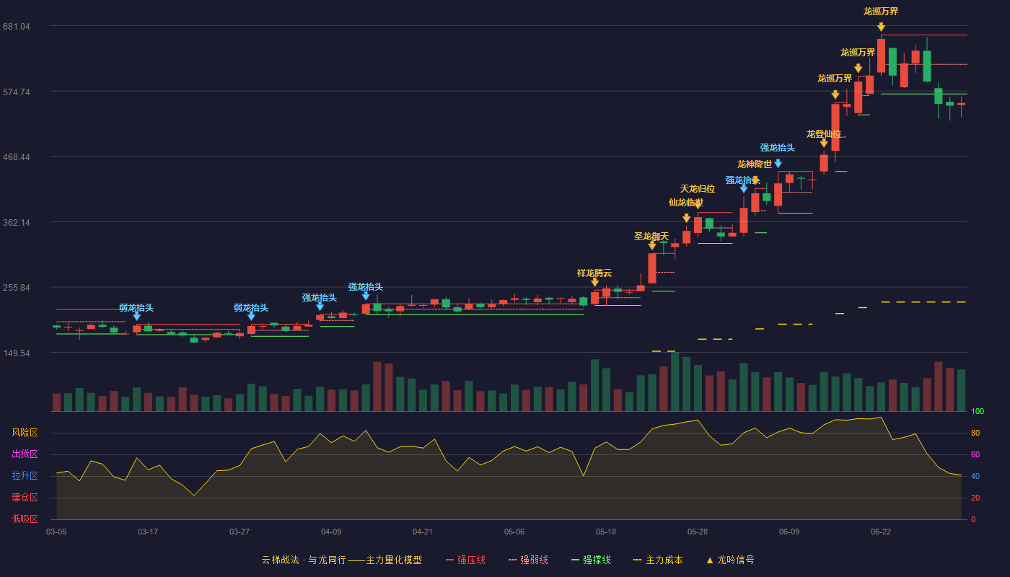Click the 574.74 price axis label
Image resolution: width=1010 pixels, height=577 pixels.
(x=17, y=92)
